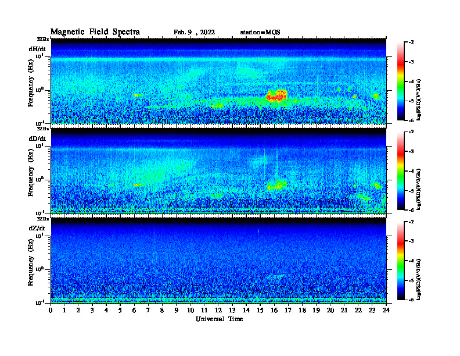Image resolution: width=460 pixels, height=356 pixels.
Task: Click the date label "Feb. 9 , 2022"
Action: click(x=194, y=33)
